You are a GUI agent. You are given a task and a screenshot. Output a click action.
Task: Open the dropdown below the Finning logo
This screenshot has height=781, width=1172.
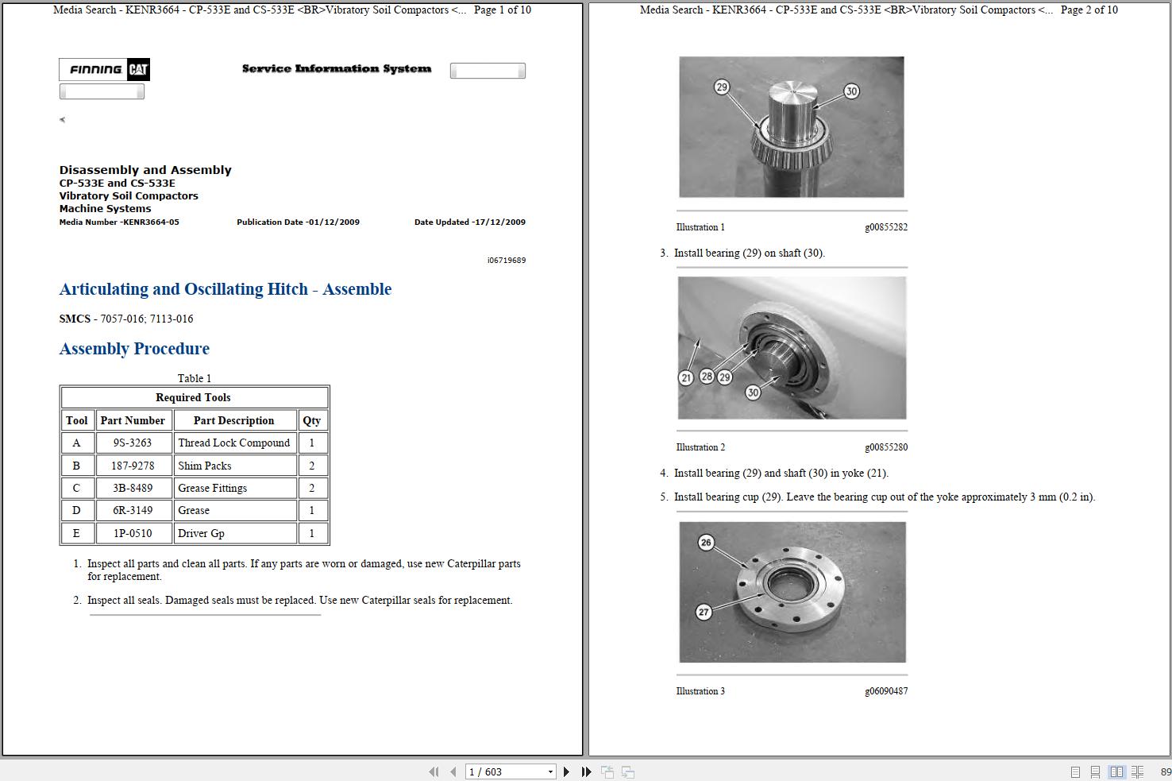coord(102,91)
